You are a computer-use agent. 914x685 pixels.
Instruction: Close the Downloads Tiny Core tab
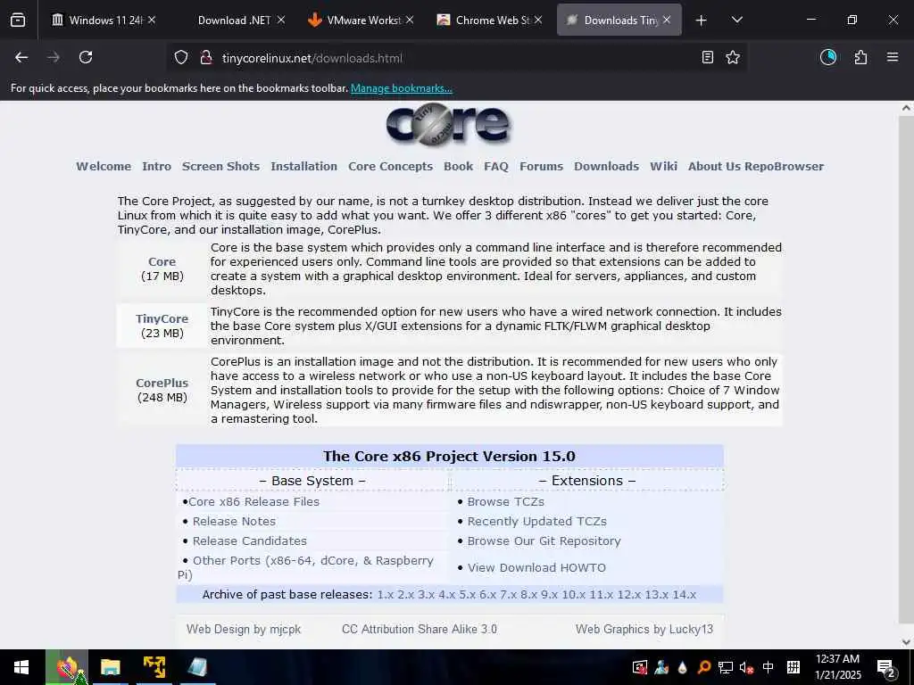coord(667,20)
